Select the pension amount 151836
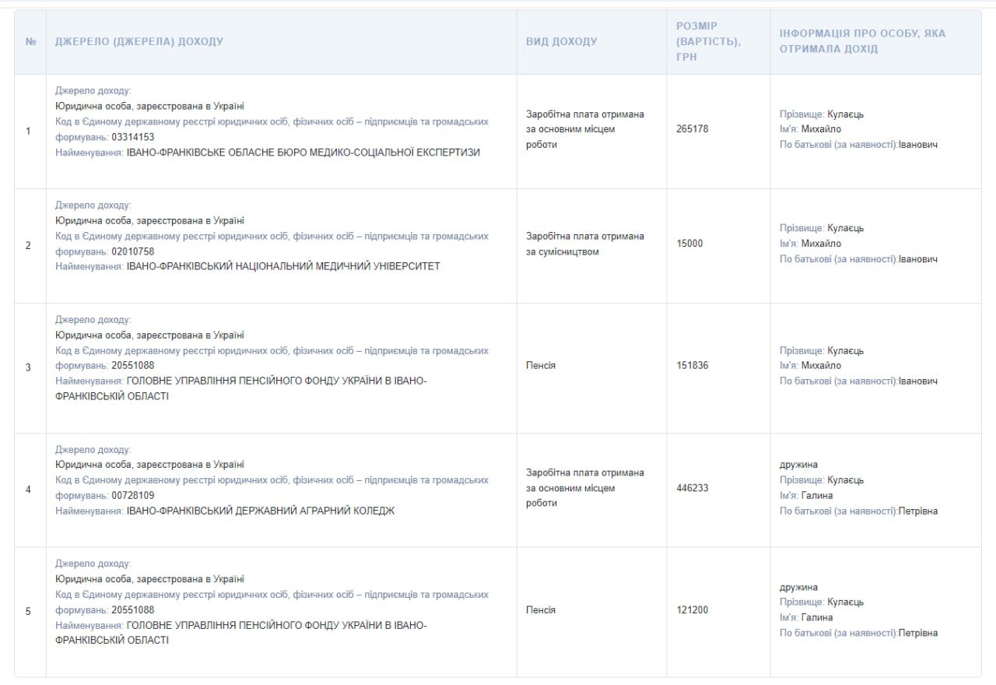Viewport: 996px width, 685px height. [693, 366]
